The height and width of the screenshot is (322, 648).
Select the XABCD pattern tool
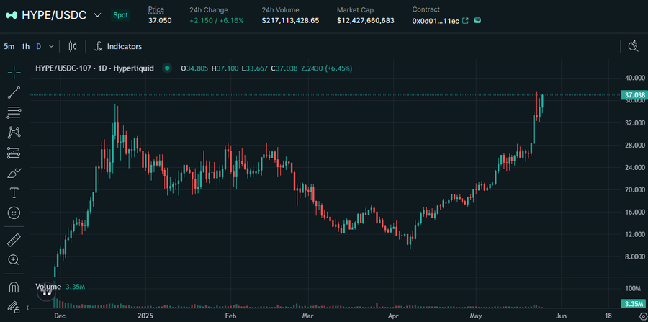14,133
